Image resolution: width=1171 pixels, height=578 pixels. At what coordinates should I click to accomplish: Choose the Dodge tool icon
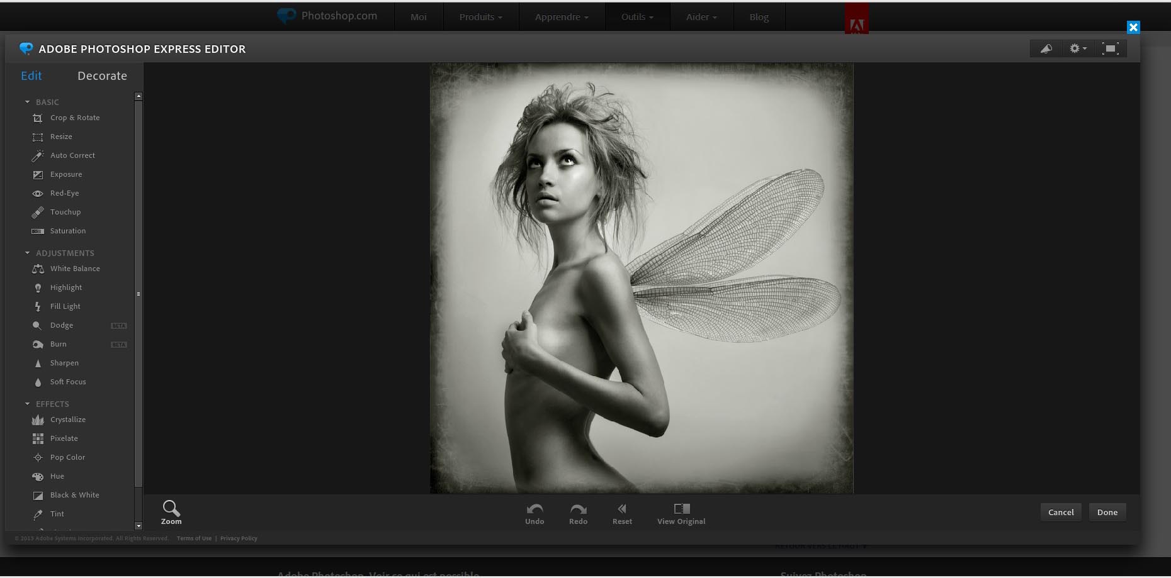click(x=37, y=326)
